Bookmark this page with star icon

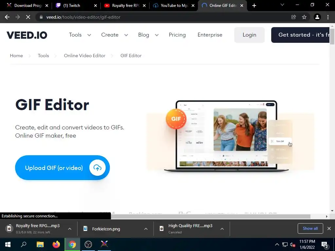pos(304,17)
